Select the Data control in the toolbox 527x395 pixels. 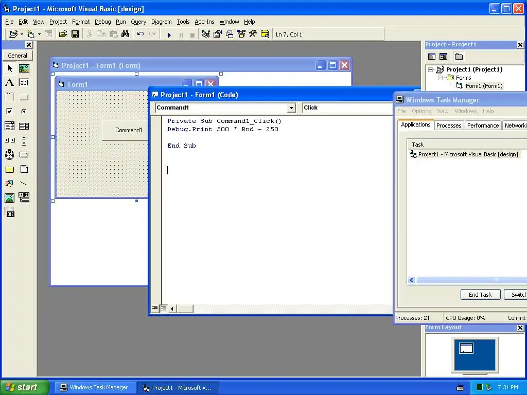[24, 198]
